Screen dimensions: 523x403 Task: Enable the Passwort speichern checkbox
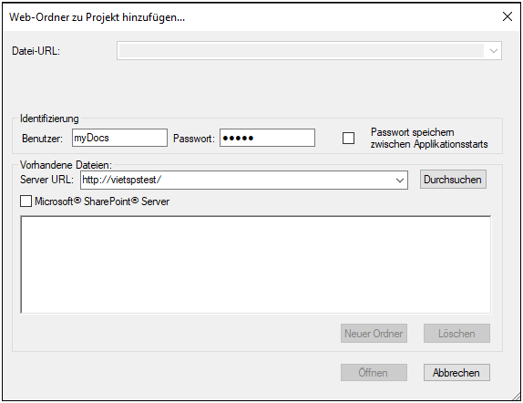(349, 138)
